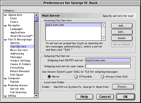
Task: Click the Add... server button
Action: pyautogui.click(x=122, y=26)
